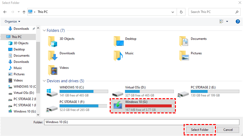Viewport: 243px width, 136px height.
Task: Click "52.0 GB free of 265 GB" text
Action: click(75, 110)
